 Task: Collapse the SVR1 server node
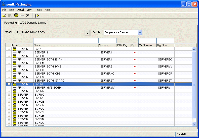(9, 49)
